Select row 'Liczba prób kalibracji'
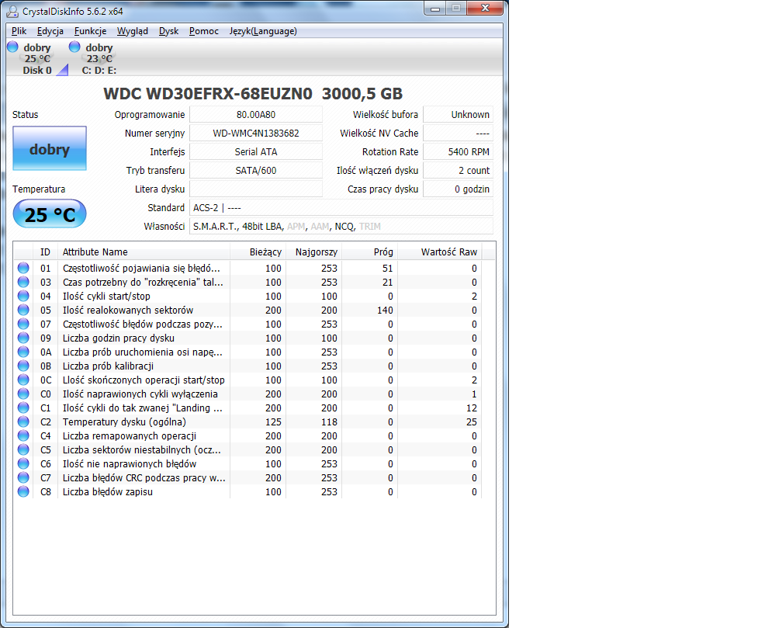The height and width of the screenshot is (628, 765). [247, 366]
